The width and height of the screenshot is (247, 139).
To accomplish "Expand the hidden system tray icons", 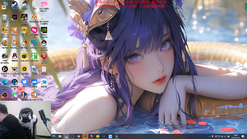I will tap(209, 137).
